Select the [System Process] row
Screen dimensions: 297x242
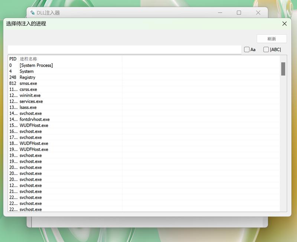[x=144, y=65]
